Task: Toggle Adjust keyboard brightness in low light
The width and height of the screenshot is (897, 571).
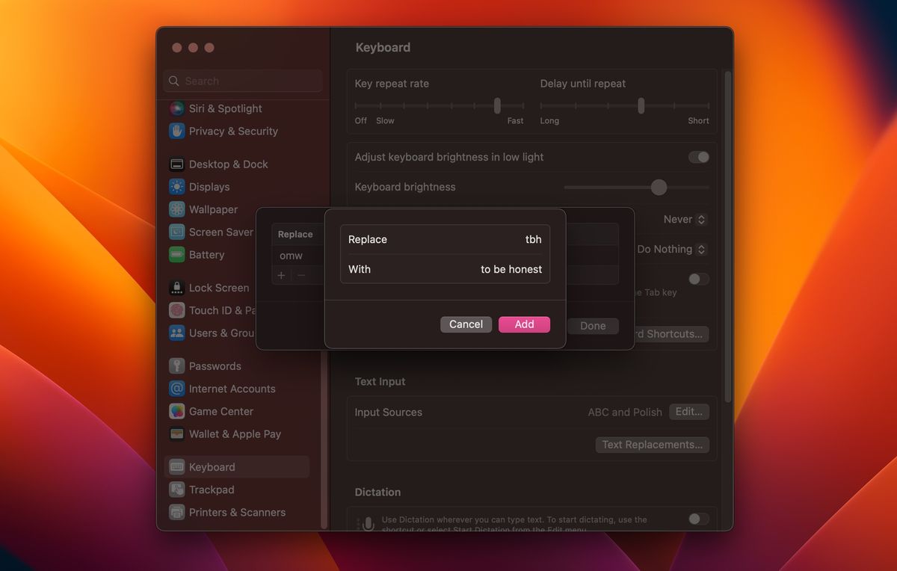Action: [x=698, y=157]
